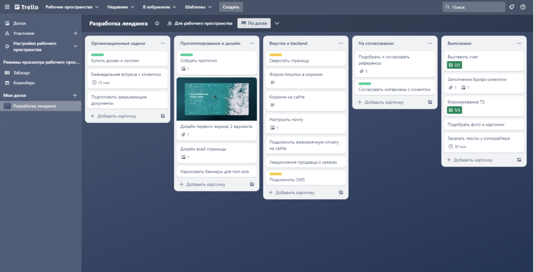Open the apps grid icon beside Trello logo
534x272 pixels.
(7, 7)
